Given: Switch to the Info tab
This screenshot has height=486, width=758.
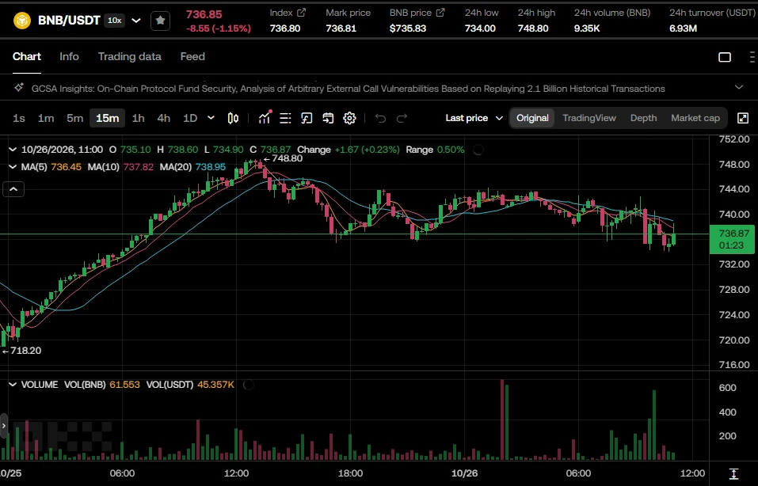Looking at the screenshot, I should coord(69,56).
